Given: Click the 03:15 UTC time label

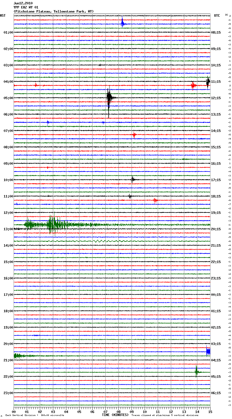Looking at the screenshot, I should 216,344.
